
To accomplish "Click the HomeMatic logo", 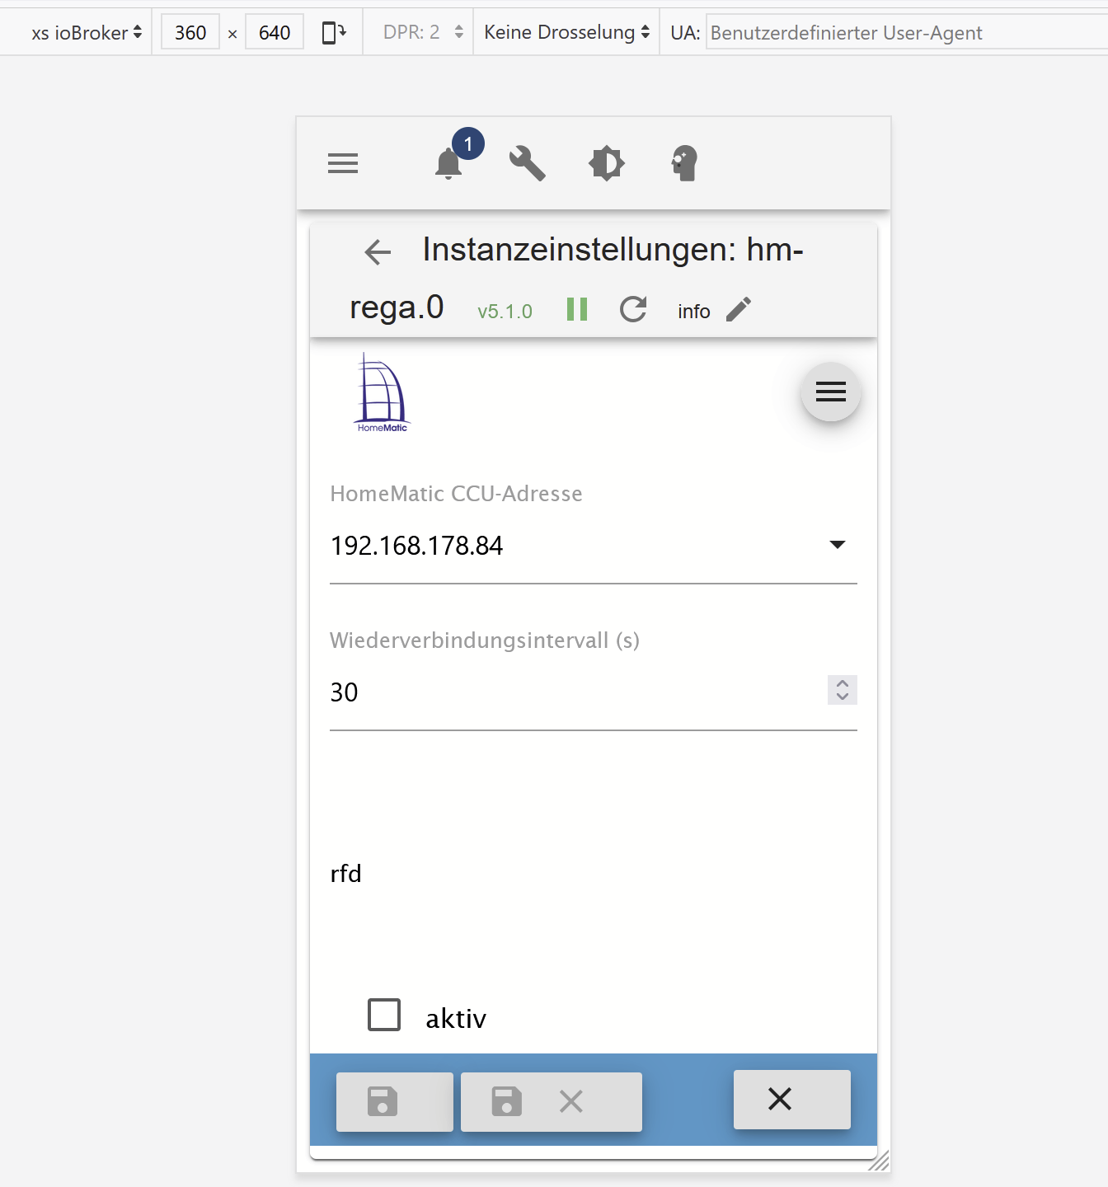I will [x=383, y=392].
